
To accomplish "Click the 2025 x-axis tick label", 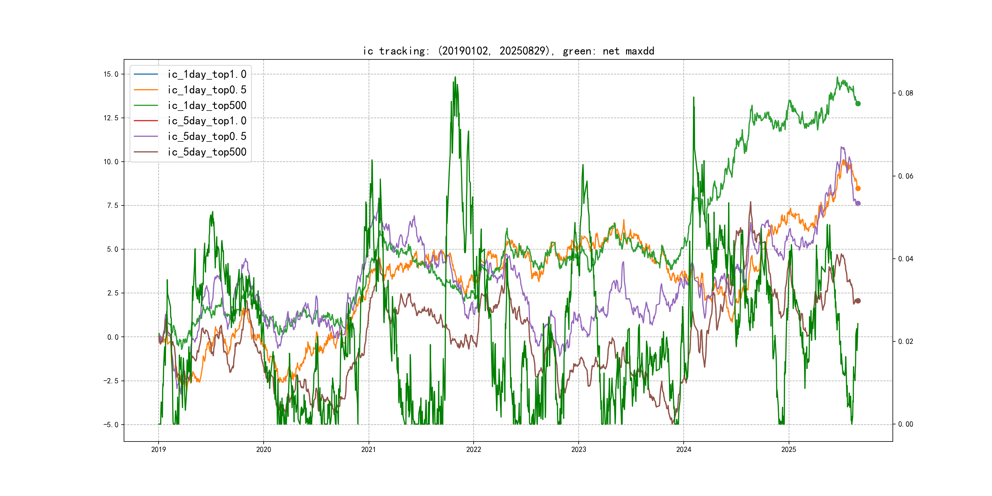I will (788, 449).
